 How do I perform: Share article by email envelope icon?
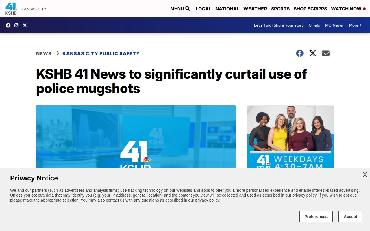pyautogui.click(x=326, y=53)
